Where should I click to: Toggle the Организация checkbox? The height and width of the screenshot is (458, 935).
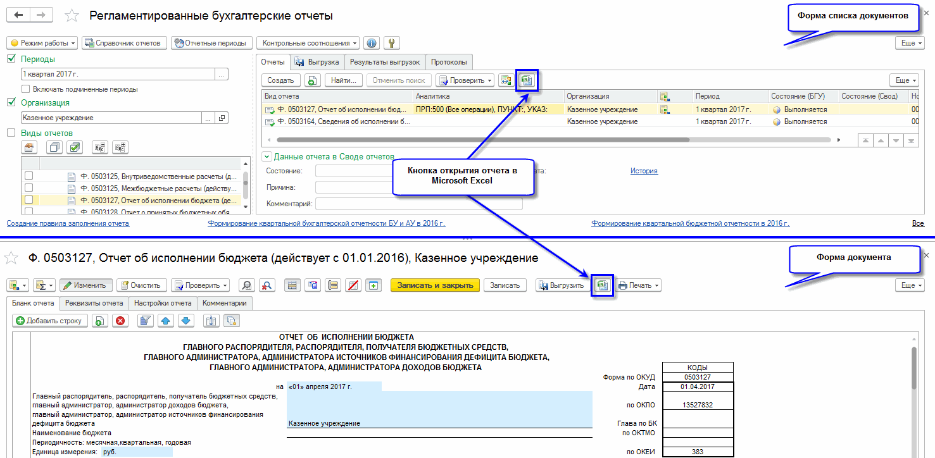click(11, 102)
